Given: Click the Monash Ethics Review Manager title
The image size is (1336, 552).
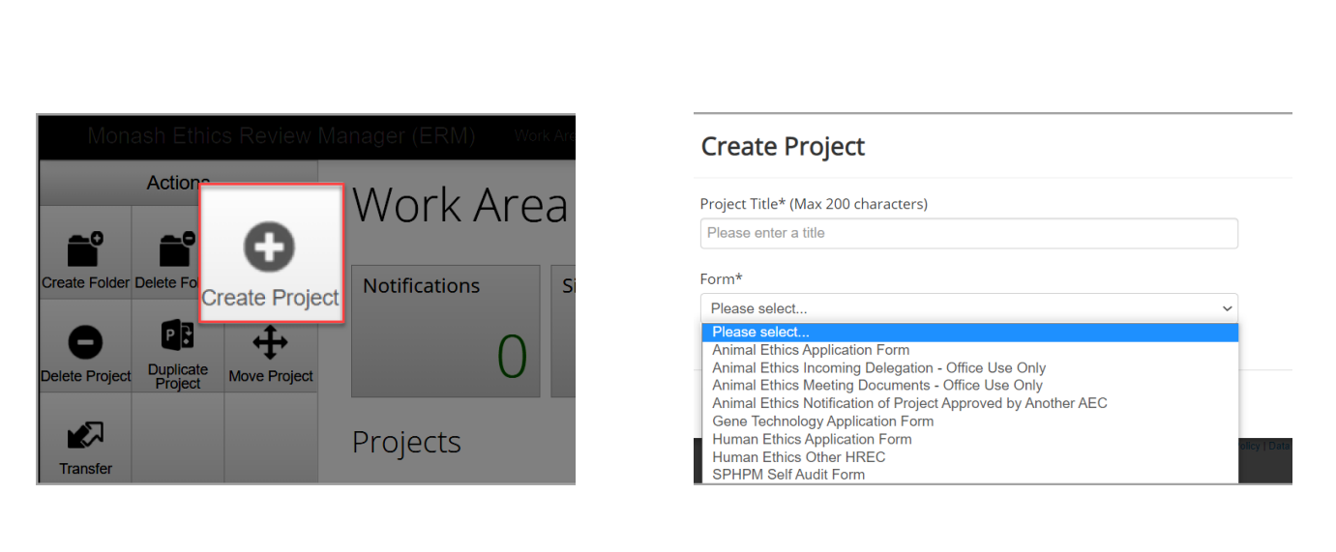Looking at the screenshot, I should (281, 136).
